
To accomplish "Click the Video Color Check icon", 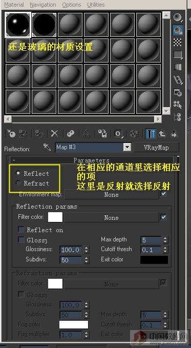I will pyautogui.click(x=178, y=67).
